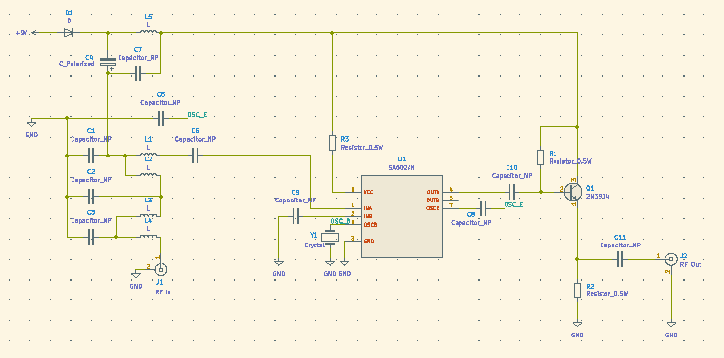Select the C5 capacitor symbol
The width and height of the screenshot is (724, 358).
point(161,118)
